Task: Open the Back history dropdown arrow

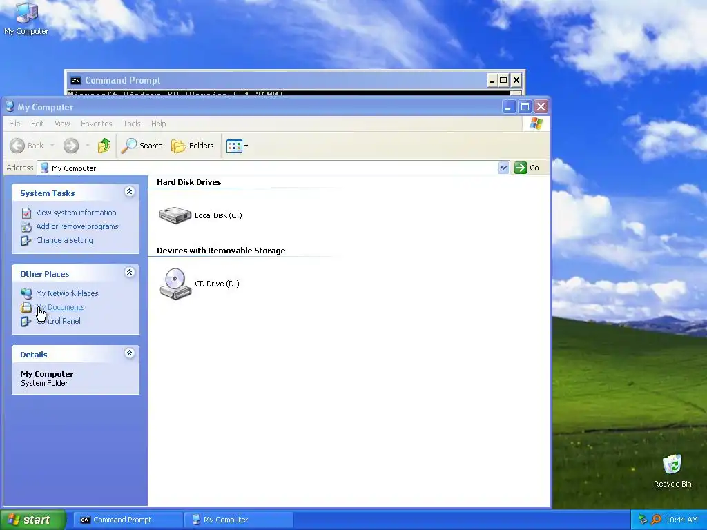Action: point(52,146)
